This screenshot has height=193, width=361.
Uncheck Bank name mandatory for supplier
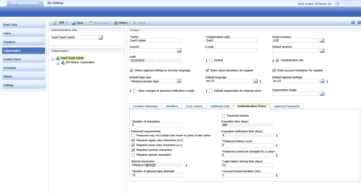[x=207, y=70]
